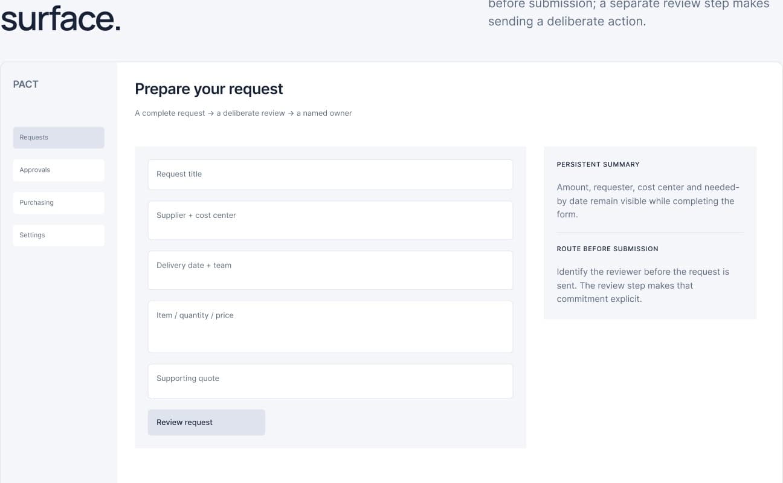Focus the Supporting quote field
The width and height of the screenshot is (783, 483).
[330, 381]
